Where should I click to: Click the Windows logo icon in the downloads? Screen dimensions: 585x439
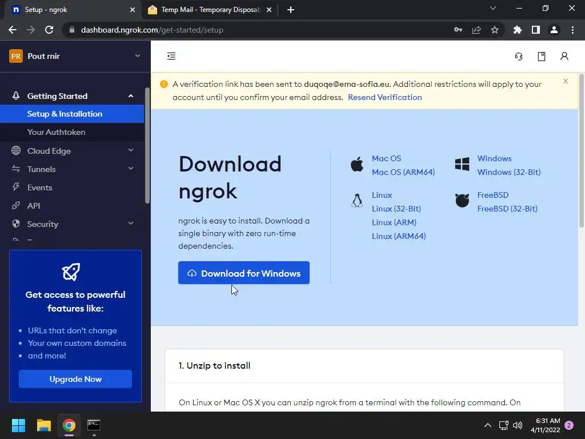pos(462,164)
